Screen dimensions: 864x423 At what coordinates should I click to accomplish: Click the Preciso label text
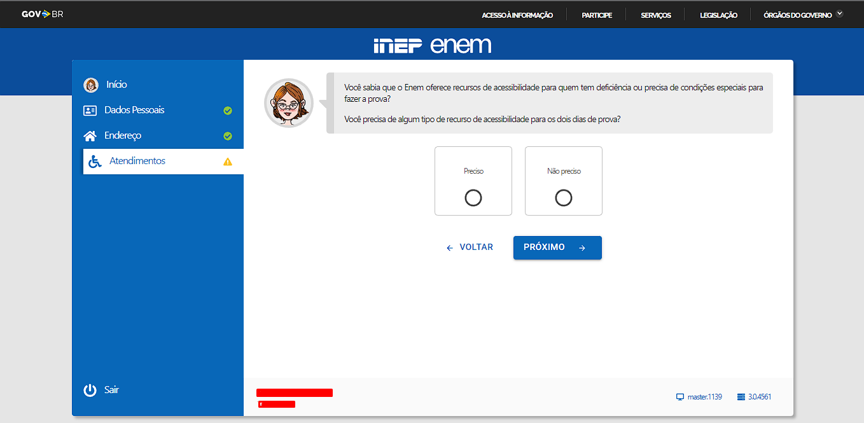(473, 171)
